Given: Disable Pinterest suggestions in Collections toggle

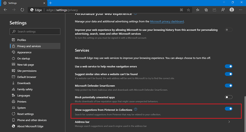Looking at the screenshot, I should 228,109.
